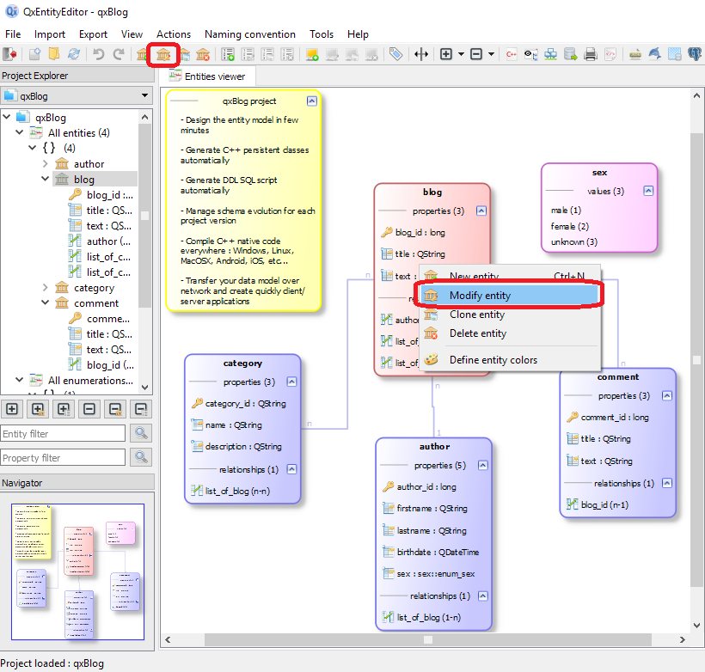This screenshot has height=672, width=705.
Task: Collapse the author relationships section
Action: pyautogui.click(x=481, y=596)
